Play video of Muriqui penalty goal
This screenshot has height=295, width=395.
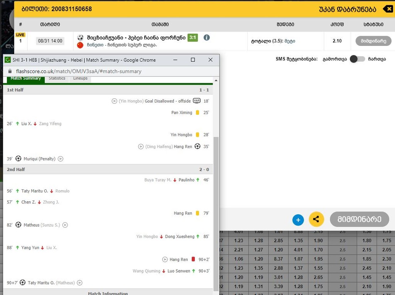[61, 159]
